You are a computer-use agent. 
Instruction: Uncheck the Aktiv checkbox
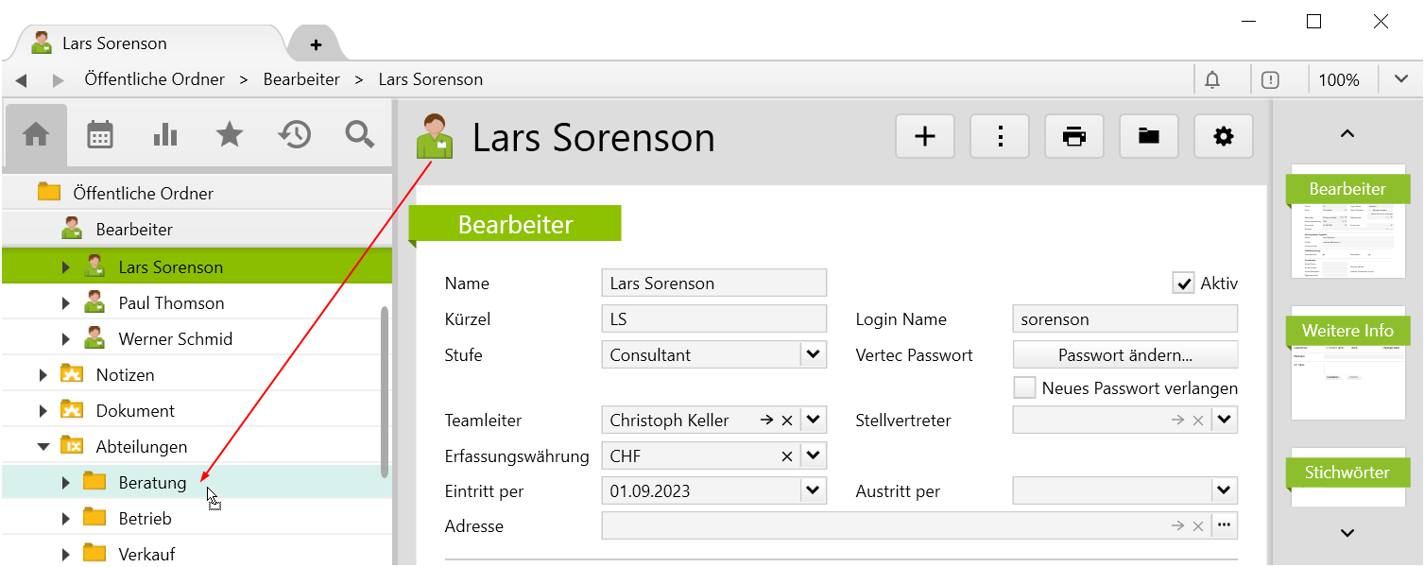(x=1183, y=283)
